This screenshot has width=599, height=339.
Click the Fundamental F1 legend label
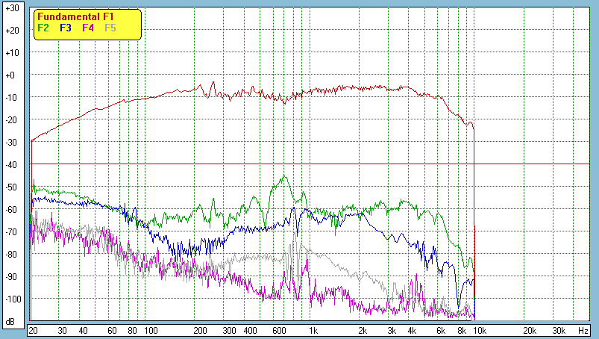[x=75, y=17]
